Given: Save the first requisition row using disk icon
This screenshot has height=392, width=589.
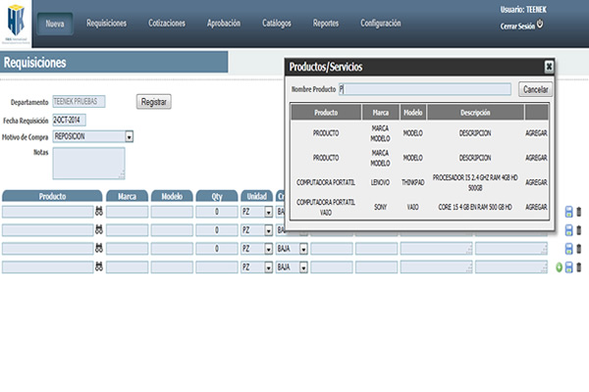Looking at the screenshot, I should [569, 212].
